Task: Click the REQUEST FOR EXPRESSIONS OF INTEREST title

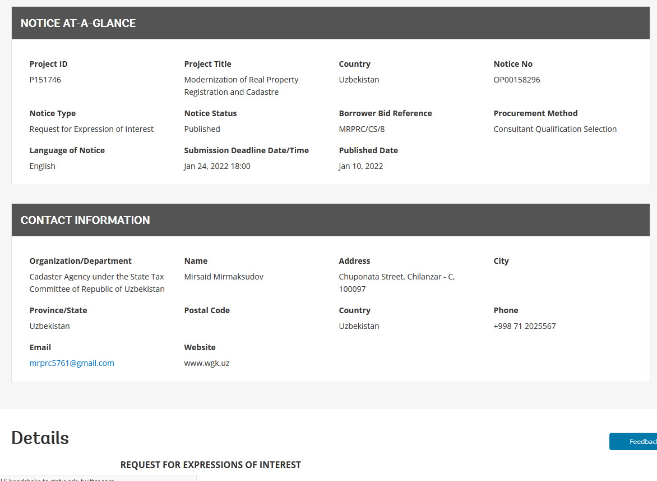Action: point(210,465)
